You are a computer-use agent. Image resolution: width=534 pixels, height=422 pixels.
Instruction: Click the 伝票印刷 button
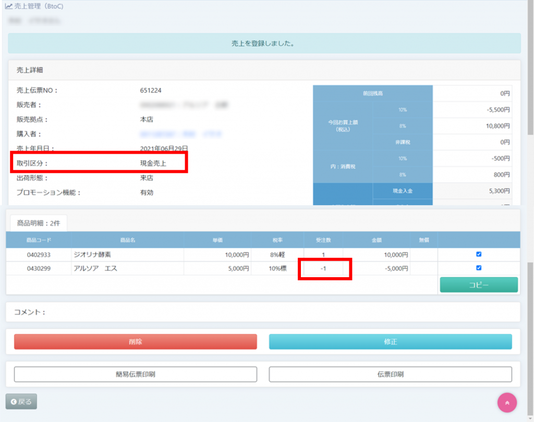click(x=390, y=374)
